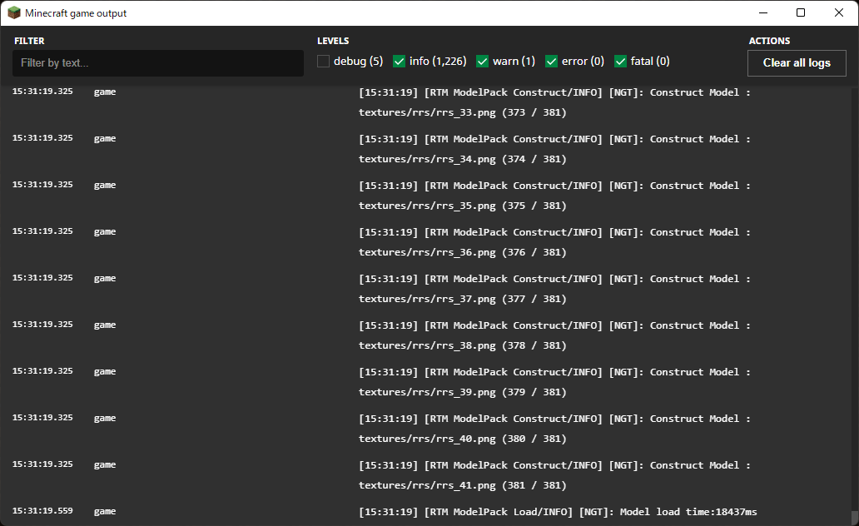
Task: Minimize the Minecraft game output window
Action: tap(763, 12)
